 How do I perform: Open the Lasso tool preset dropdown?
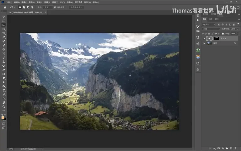click(15, 8)
